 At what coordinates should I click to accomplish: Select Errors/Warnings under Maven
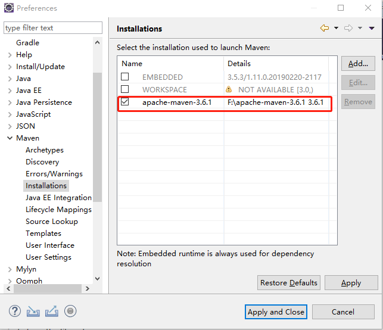(x=54, y=174)
